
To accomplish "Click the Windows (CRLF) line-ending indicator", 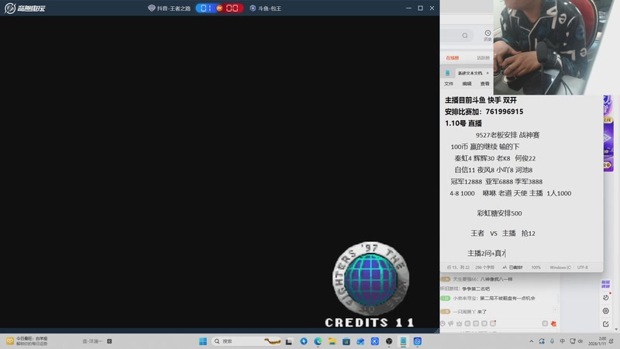I will (561, 267).
